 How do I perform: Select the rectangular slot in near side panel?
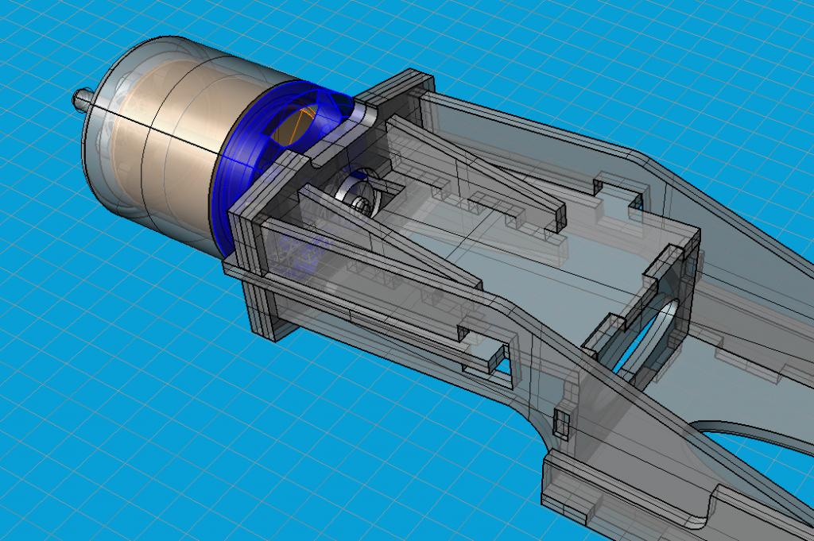[485, 357]
